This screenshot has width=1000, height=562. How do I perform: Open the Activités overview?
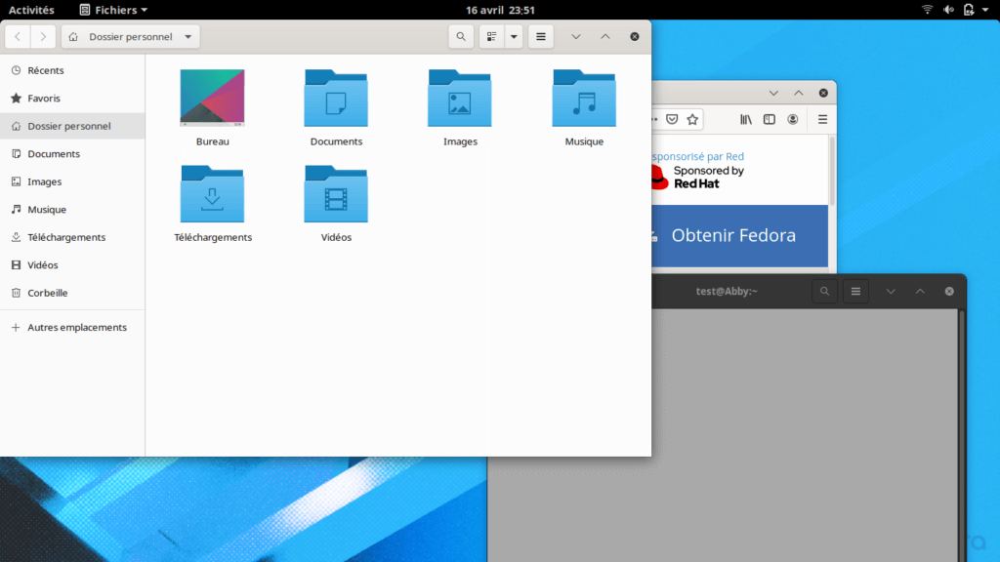[x=31, y=10]
